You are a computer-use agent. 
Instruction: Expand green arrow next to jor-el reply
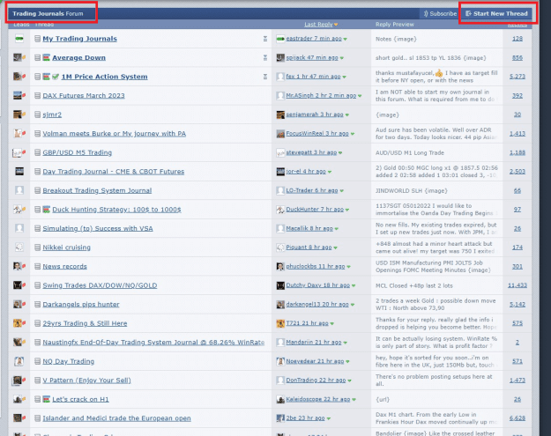click(330, 172)
